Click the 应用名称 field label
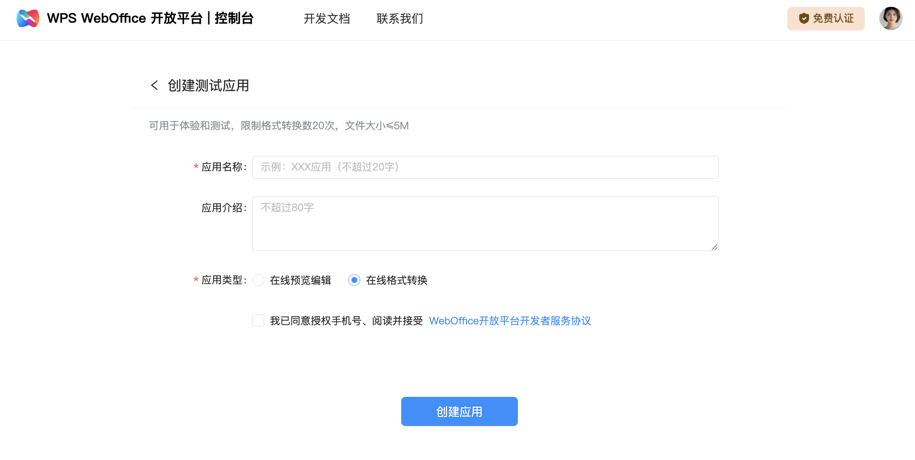 click(x=222, y=167)
